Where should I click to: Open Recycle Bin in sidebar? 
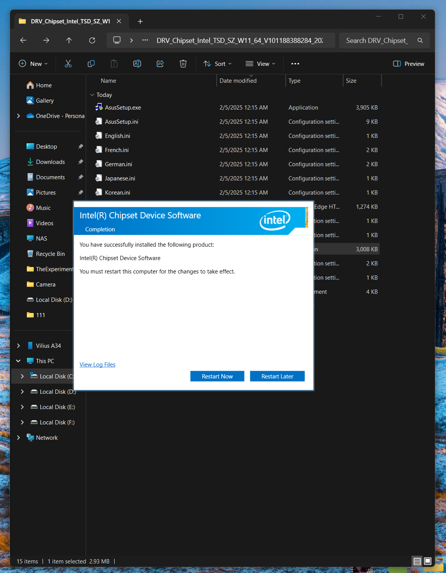coord(50,254)
